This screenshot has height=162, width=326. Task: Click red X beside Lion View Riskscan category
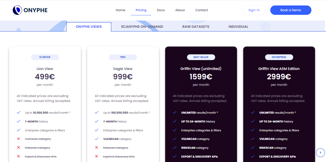(18, 148)
